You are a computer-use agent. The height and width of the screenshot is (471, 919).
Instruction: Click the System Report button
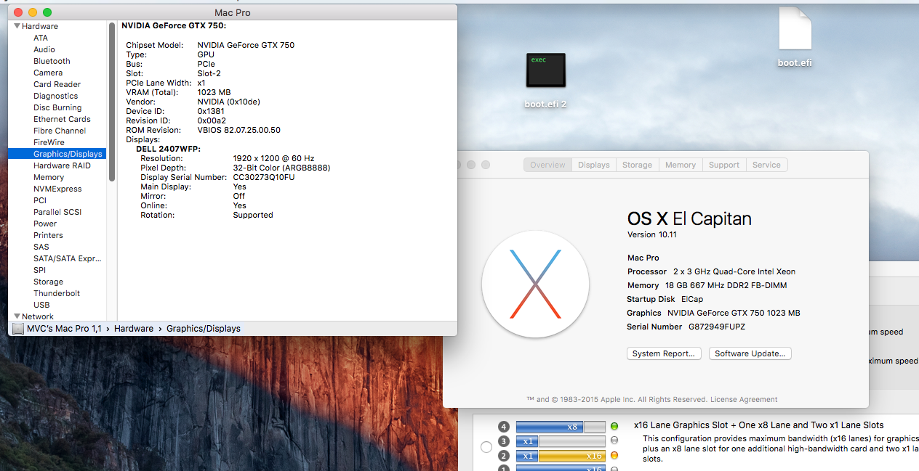click(x=664, y=353)
